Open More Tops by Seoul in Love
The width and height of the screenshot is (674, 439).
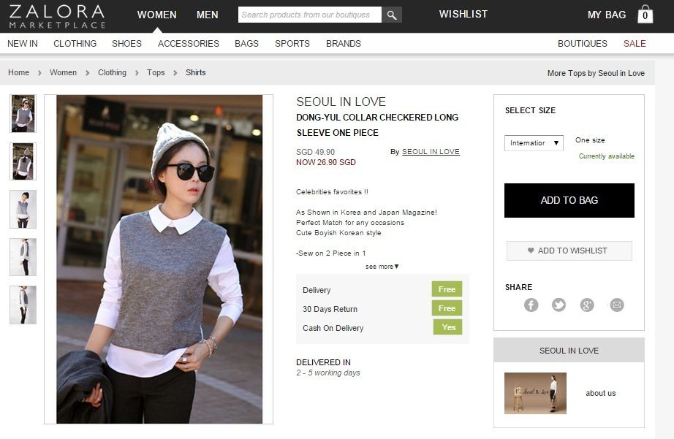pos(596,74)
